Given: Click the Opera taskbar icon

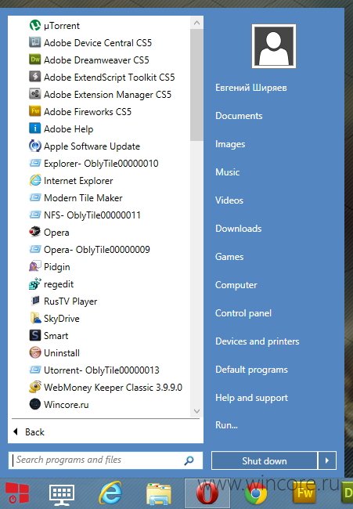Looking at the screenshot, I should 207,493.
